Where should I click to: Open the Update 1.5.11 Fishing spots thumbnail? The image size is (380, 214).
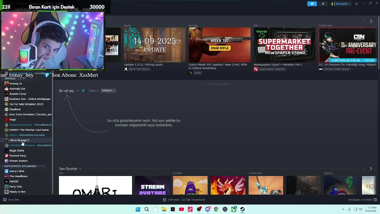pos(154,45)
